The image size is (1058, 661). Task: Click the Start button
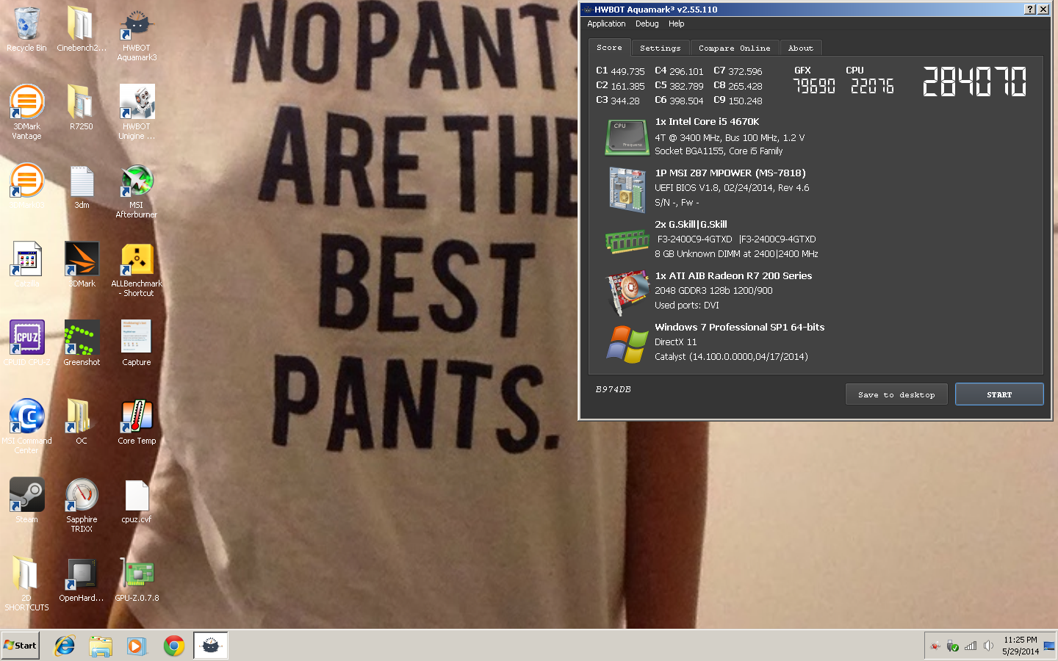point(21,646)
